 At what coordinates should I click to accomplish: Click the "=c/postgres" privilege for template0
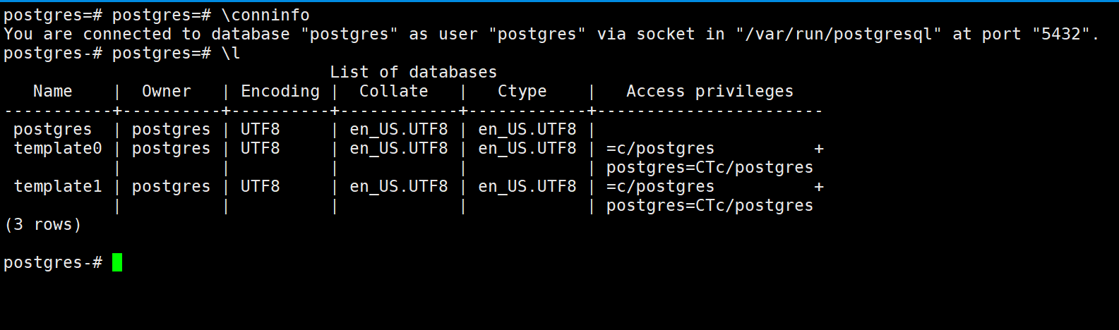click(660, 148)
